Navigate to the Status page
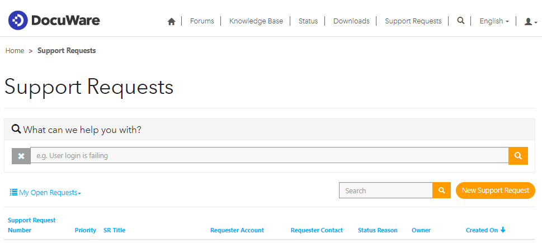The image size is (542, 243). point(308,21)
